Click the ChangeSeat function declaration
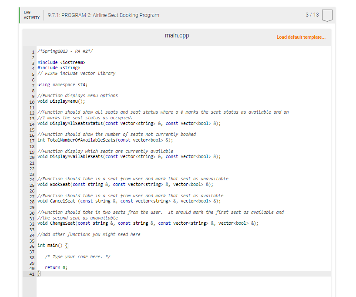The height and width of the screenshot is (297, 356). [x=148, y=223]
